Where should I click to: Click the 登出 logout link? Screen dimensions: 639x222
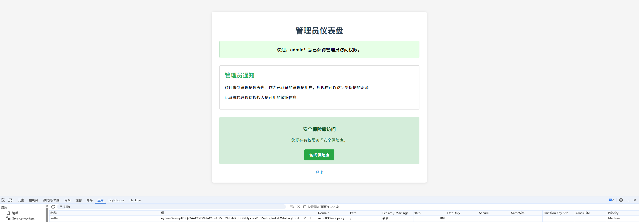click(319, 172)
